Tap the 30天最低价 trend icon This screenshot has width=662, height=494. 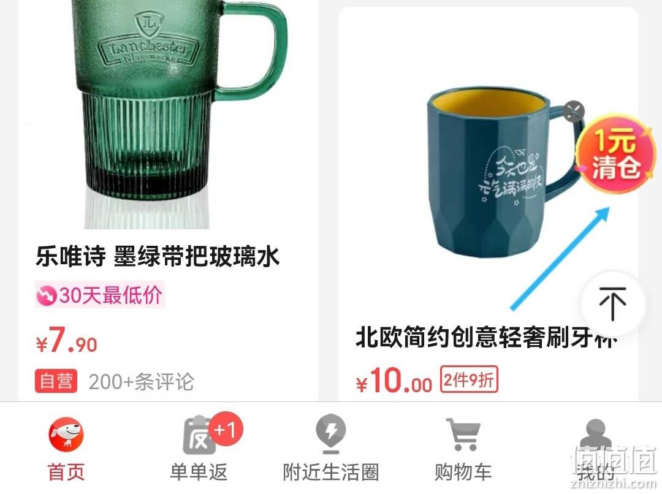[46, 295]
